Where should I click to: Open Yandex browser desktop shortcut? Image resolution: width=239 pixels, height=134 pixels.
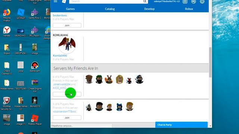point(7,31)
